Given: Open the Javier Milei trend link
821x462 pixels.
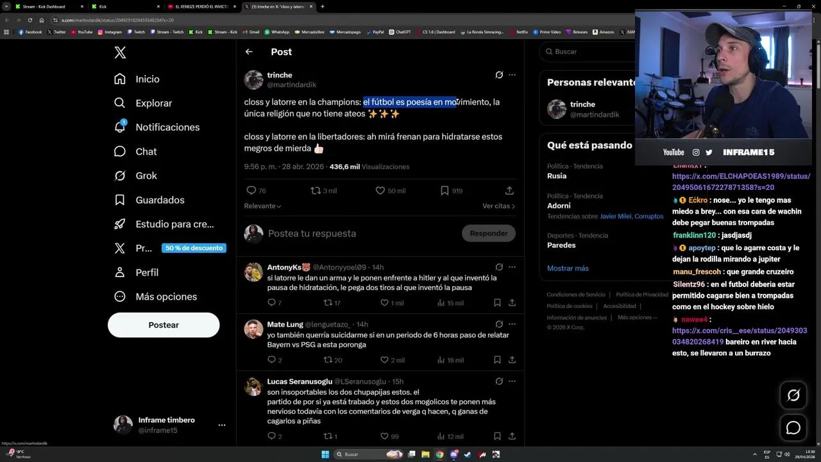Looking at the screenshot, I should coord(615,216).
